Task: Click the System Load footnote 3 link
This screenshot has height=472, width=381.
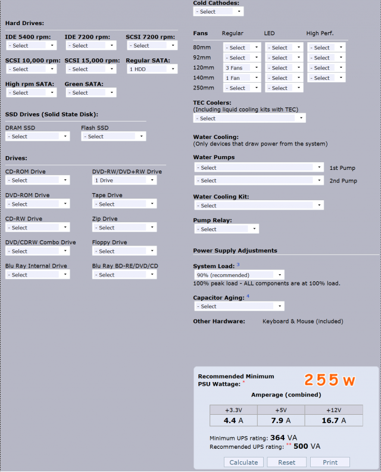Action: [x=238, y=265]
